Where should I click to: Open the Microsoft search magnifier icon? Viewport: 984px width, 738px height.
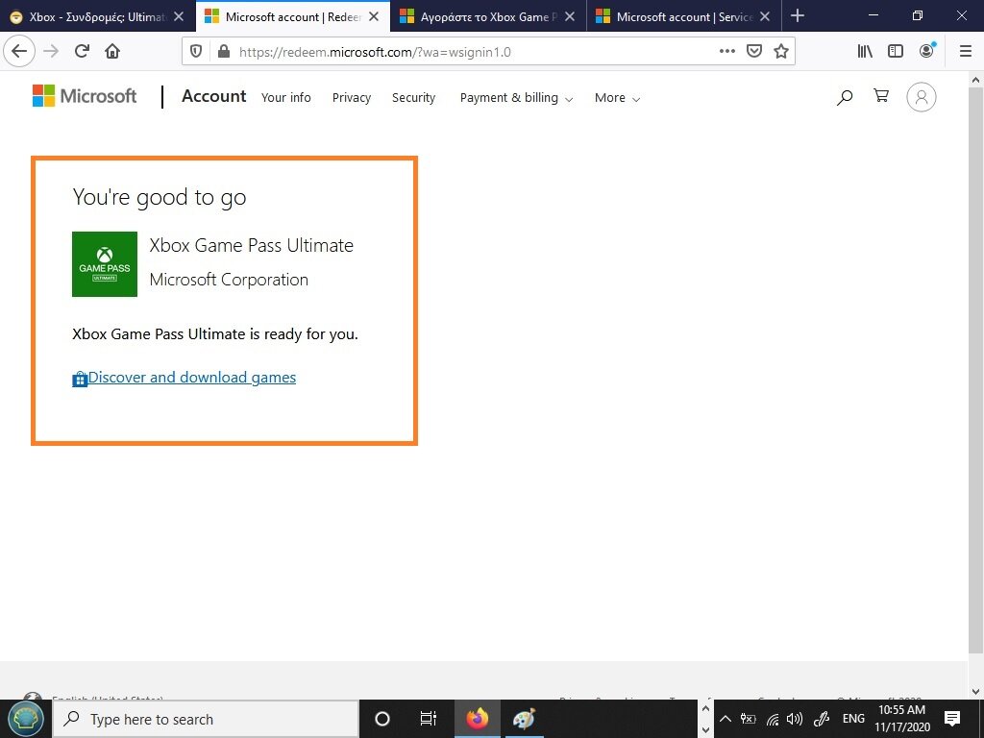pyautogui.click(x=845, y=97)
